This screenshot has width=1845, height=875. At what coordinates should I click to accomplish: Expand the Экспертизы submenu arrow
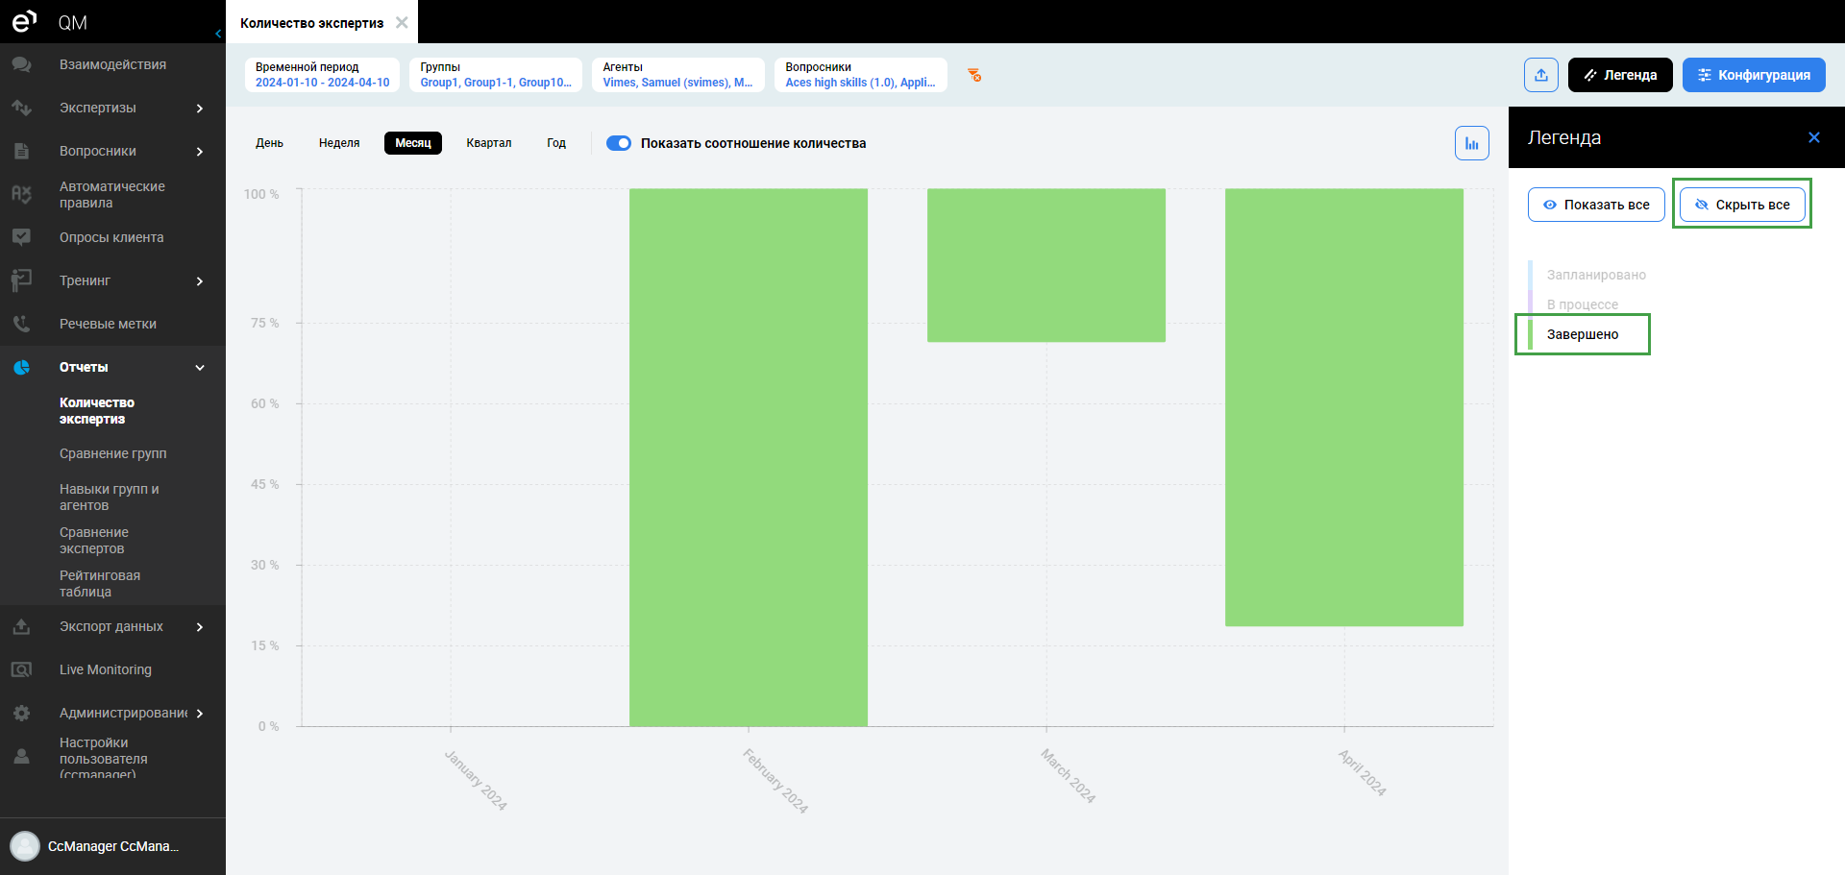pos(200,108)
